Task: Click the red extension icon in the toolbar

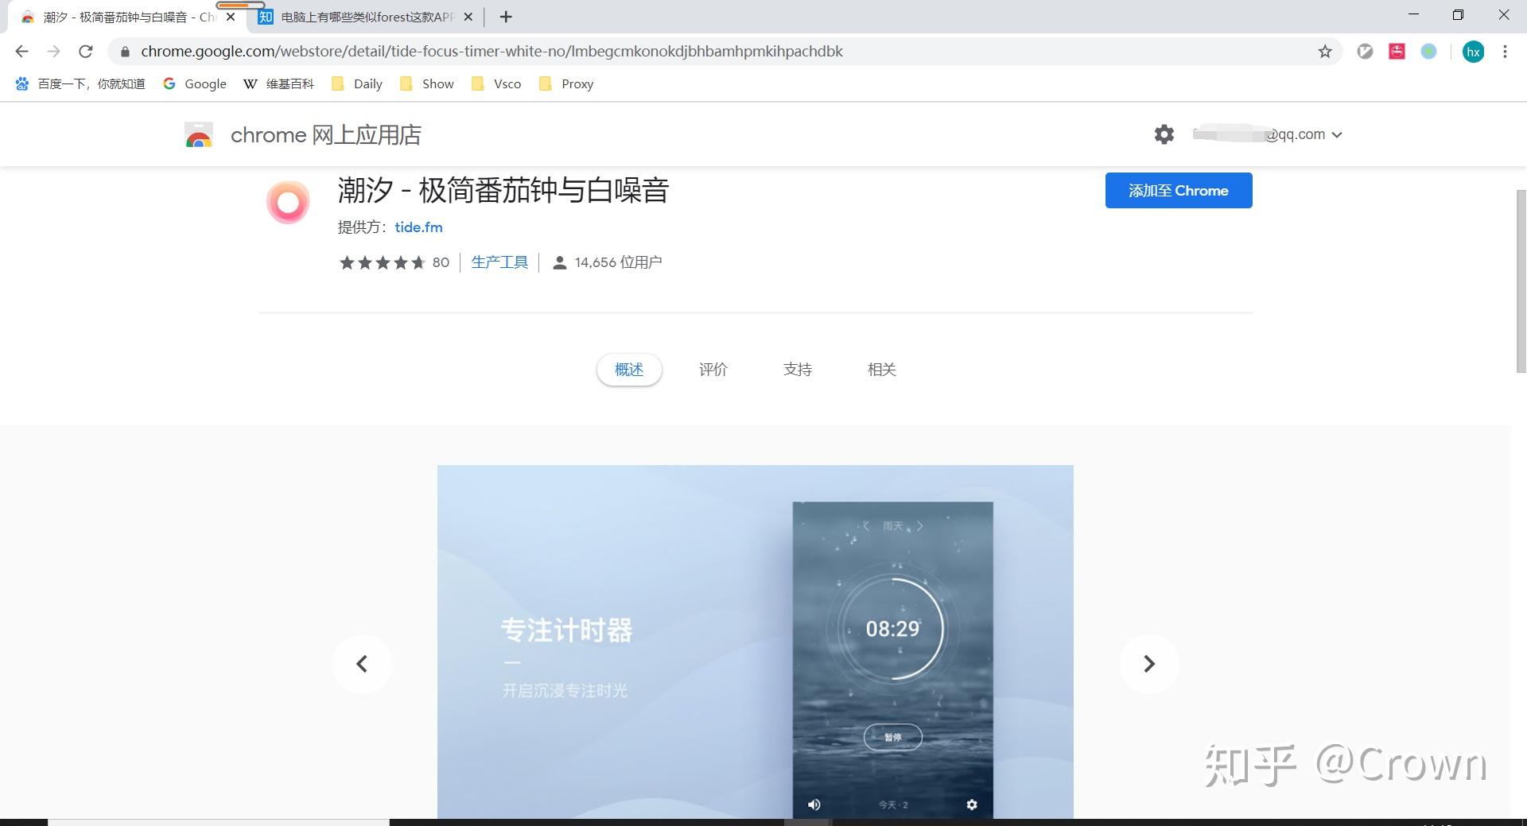Action: pyautogui.click(x=1397, y=51)
